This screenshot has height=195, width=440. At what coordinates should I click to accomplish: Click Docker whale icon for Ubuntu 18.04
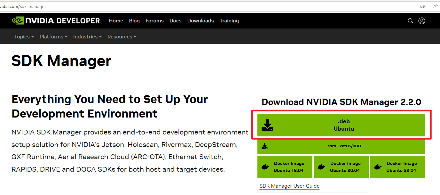[265, 167]
